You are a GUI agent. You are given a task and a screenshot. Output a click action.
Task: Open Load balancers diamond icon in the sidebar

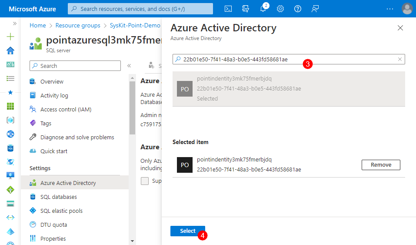tap(10, 190)
